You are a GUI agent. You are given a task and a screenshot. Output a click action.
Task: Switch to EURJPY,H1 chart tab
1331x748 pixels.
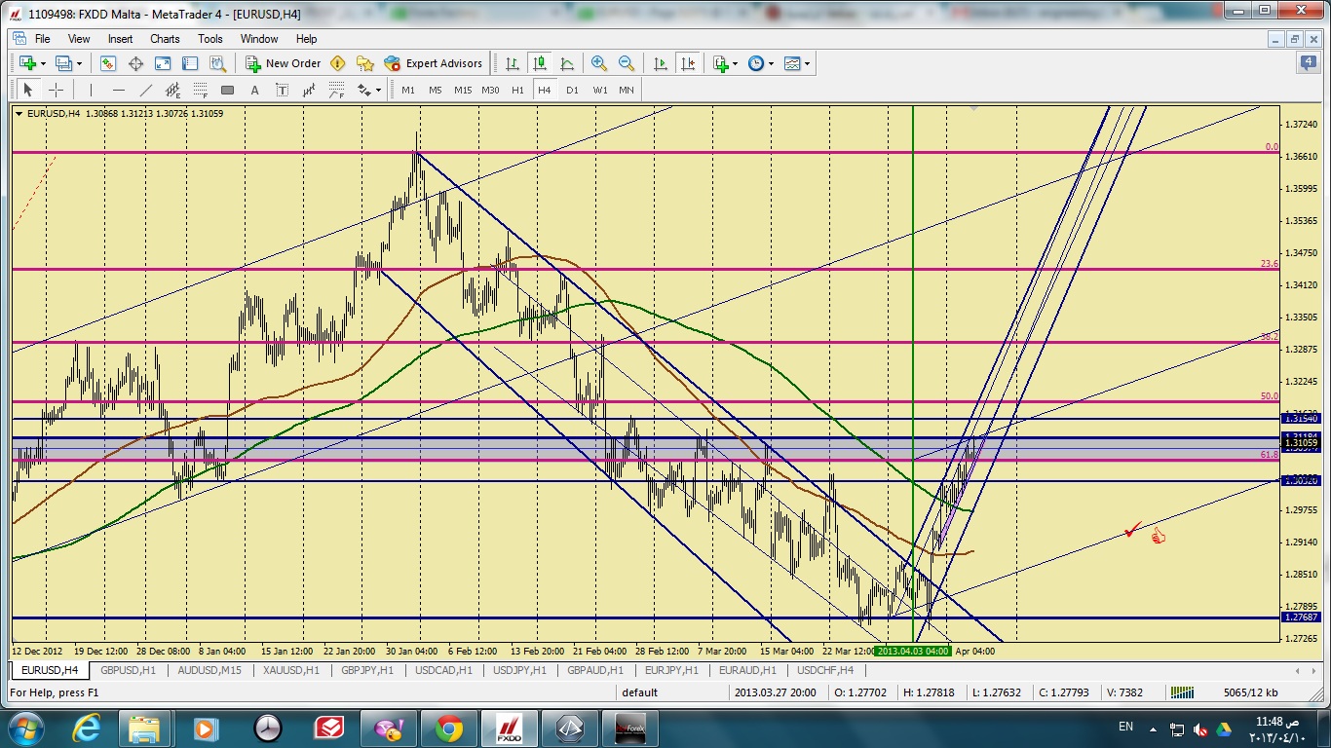coord(671,670)
